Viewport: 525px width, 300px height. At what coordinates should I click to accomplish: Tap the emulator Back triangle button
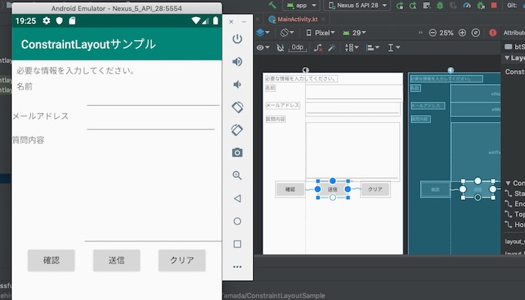pos(237,198)
